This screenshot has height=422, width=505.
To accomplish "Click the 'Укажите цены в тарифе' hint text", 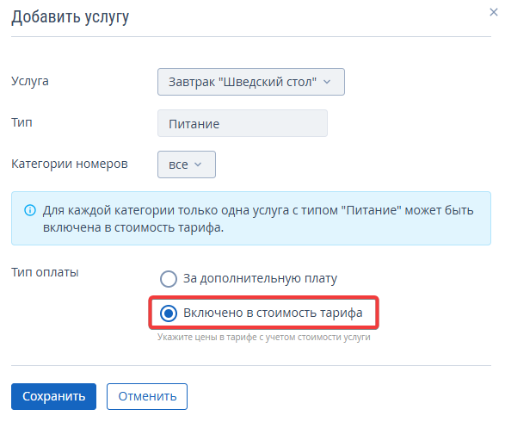I will [264, 338].
